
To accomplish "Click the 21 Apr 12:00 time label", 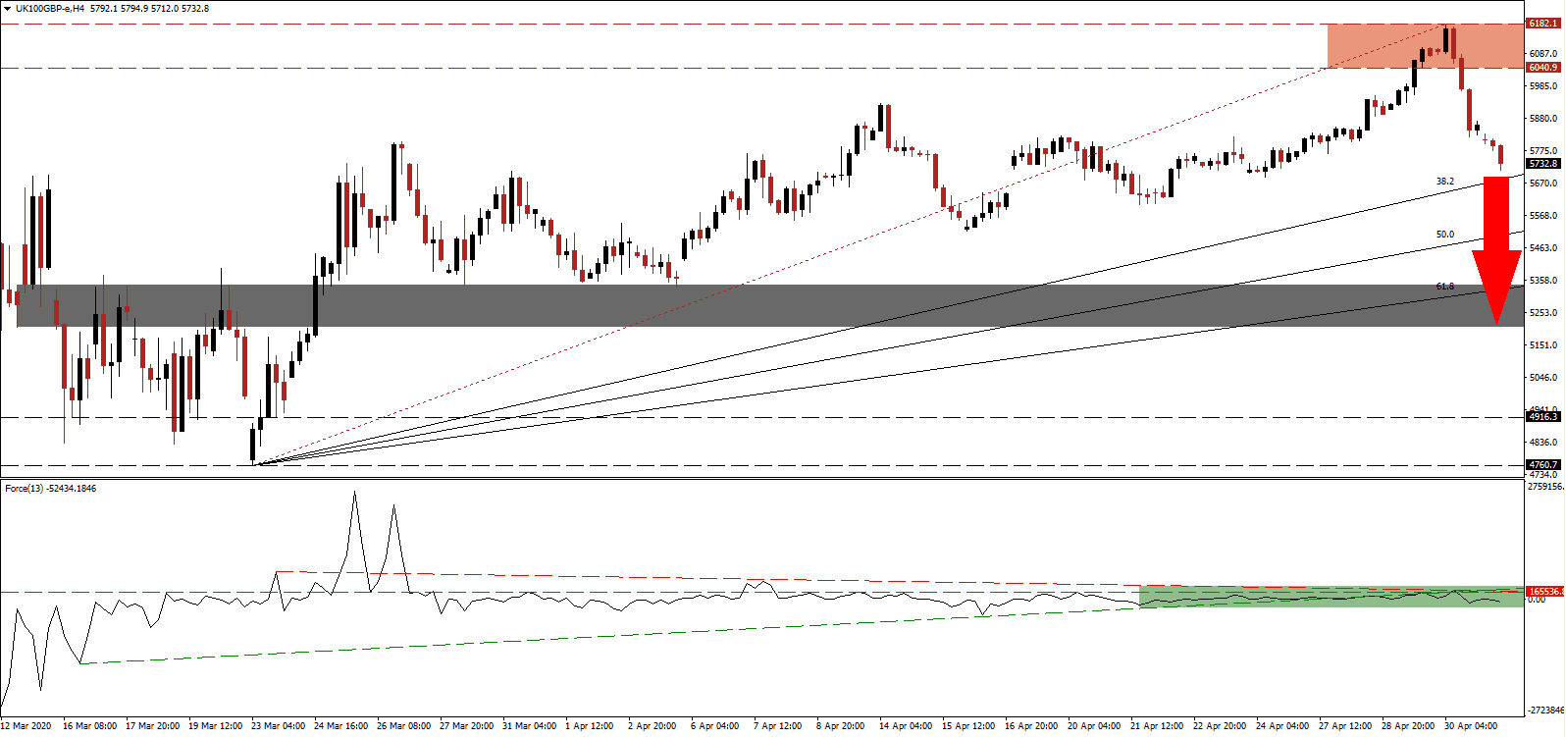I will pos(1157,726).
